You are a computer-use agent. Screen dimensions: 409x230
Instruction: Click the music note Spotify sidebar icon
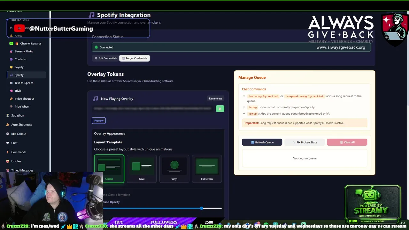tap(11, 75)
